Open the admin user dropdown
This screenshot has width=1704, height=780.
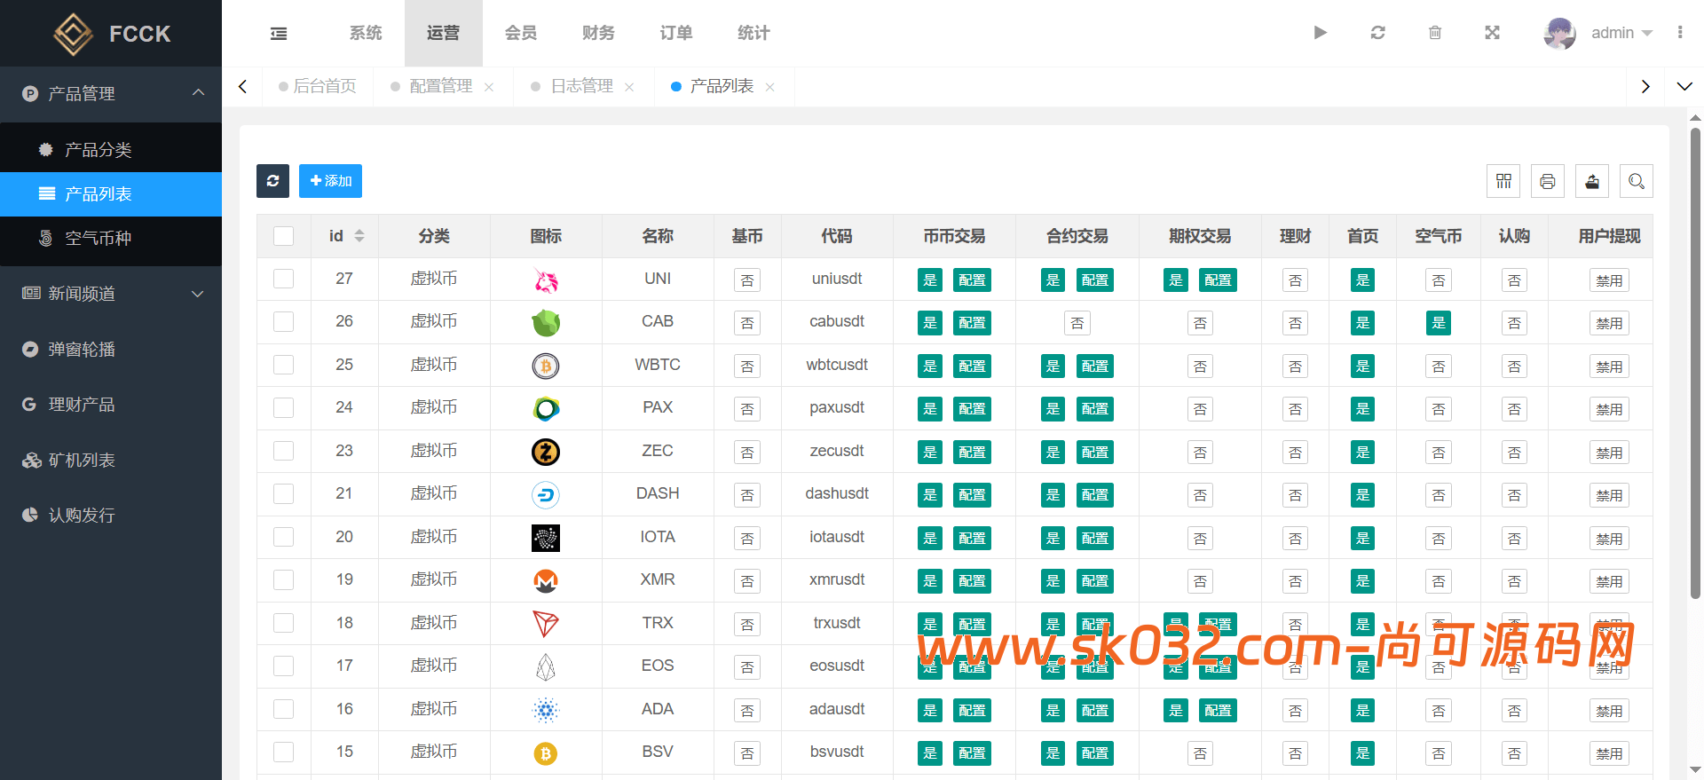pos(1621,33)
